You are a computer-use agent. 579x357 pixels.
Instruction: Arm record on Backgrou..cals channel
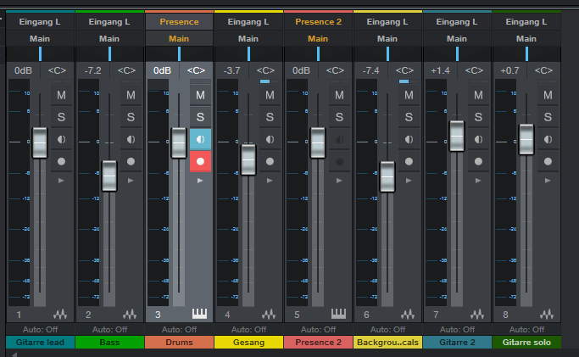(409, 161)
